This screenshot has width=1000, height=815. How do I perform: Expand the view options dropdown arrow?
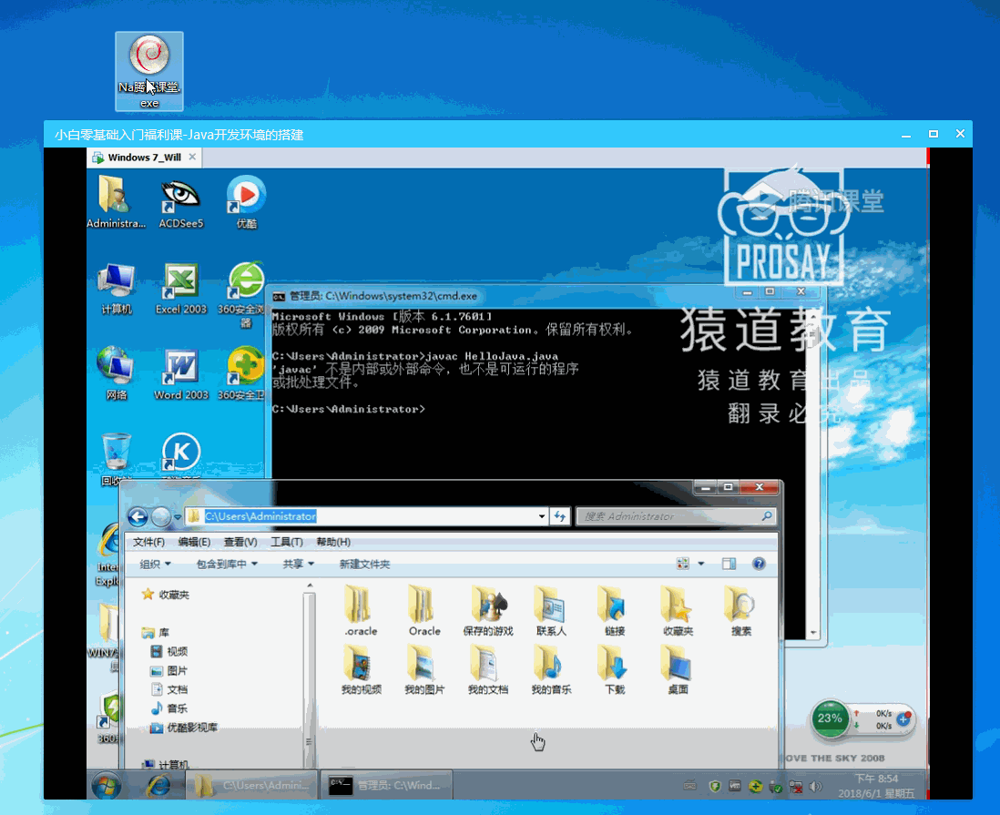click(x=701, y=564)
